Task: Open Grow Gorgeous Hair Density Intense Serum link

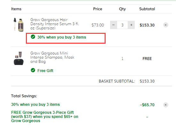Action: pos(55,24)
